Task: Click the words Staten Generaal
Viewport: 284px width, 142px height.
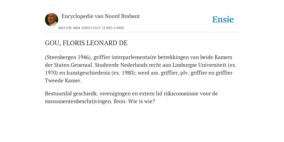Action: (x=74, y=65)
